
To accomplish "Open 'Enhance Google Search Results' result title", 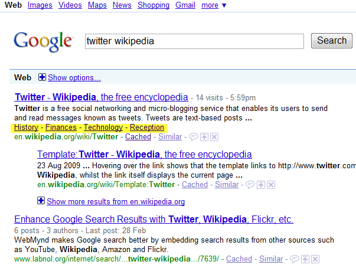I will click(x=153, y=220).
